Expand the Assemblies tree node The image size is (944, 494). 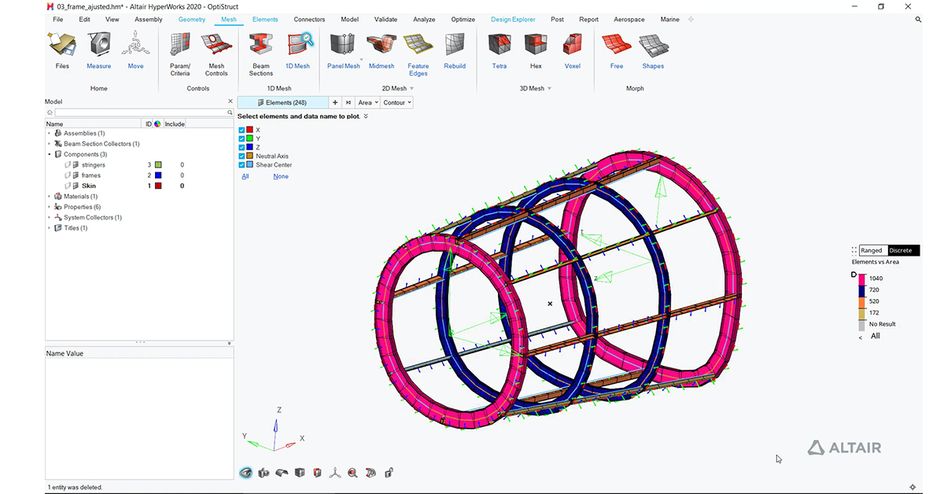tap(49, 134)
